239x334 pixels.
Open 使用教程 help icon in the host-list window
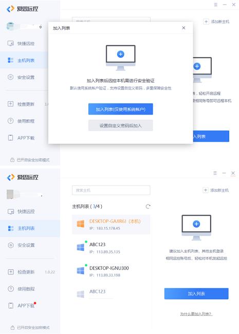[x=11, y=289]
